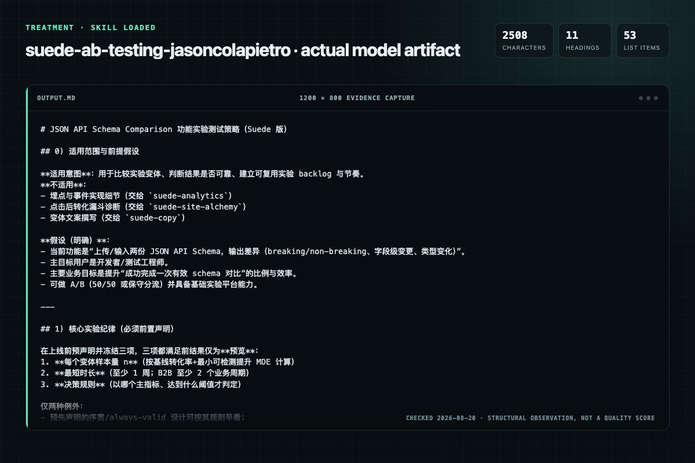Click numbered item '每个变体样本量 n'
Screen dimensions: 695x463
pyautogui.click(x=168, y=362)
